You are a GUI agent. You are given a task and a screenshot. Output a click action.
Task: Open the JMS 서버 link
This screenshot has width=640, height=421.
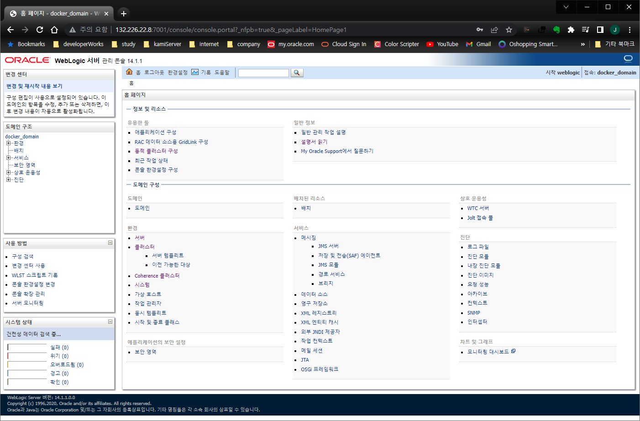click(x=328, y=246)
